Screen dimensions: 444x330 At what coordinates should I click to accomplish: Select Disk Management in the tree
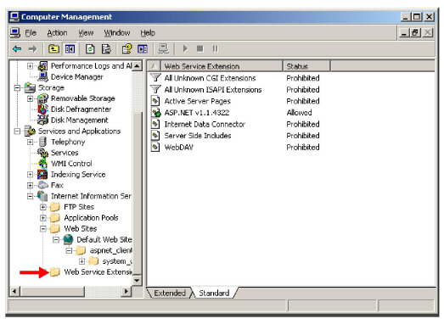(80, 120)
